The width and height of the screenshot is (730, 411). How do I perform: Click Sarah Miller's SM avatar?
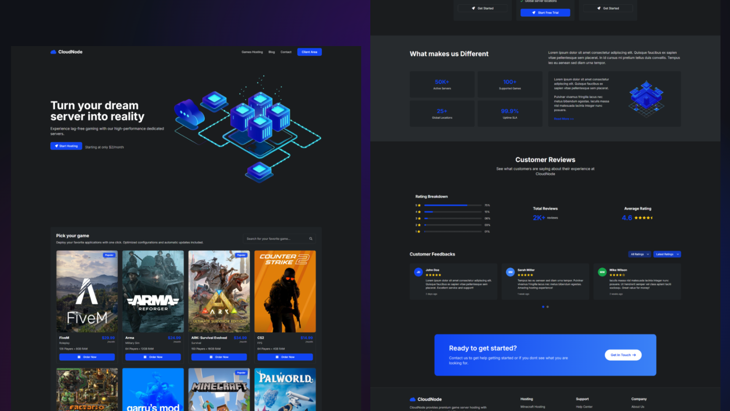(x=510, y=272)
